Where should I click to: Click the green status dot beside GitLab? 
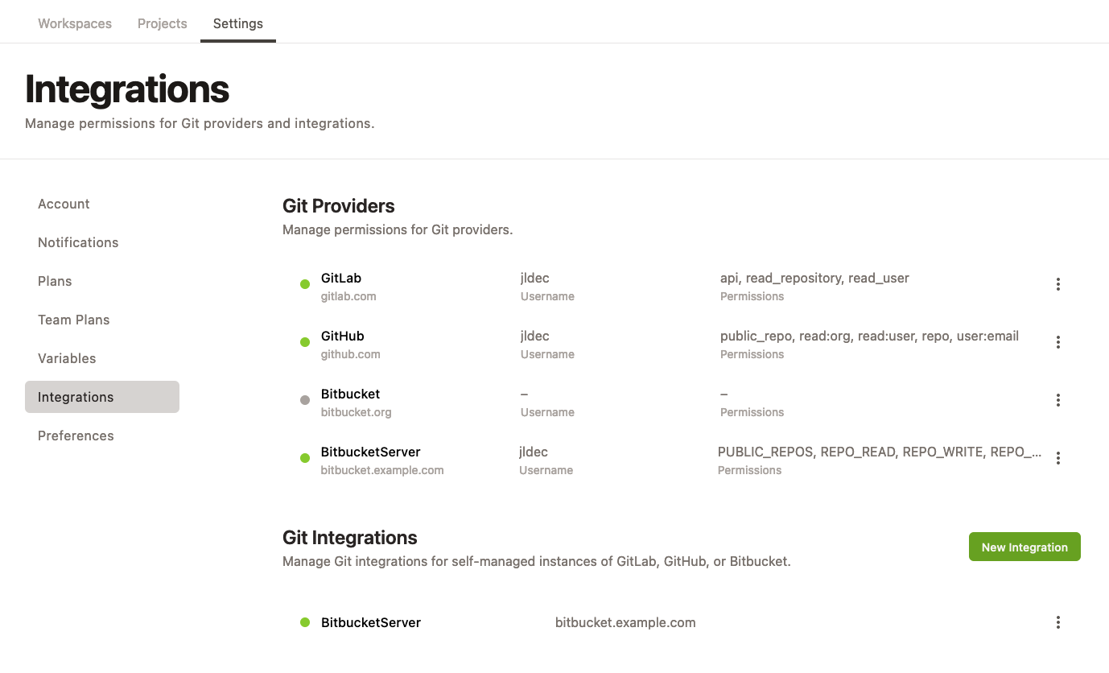pos(304,283)
